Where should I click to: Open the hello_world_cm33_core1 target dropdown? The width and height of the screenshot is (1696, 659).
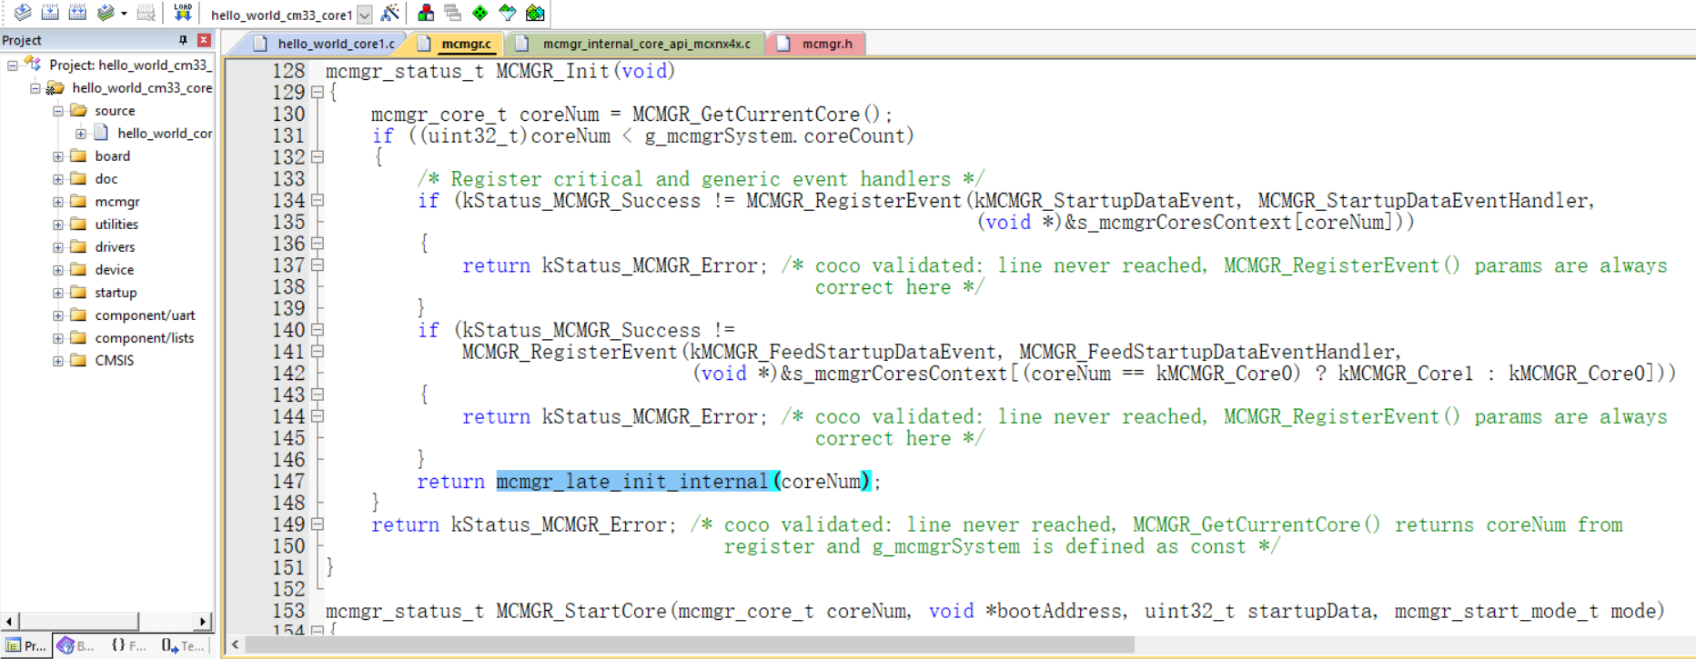pos(364,15)
